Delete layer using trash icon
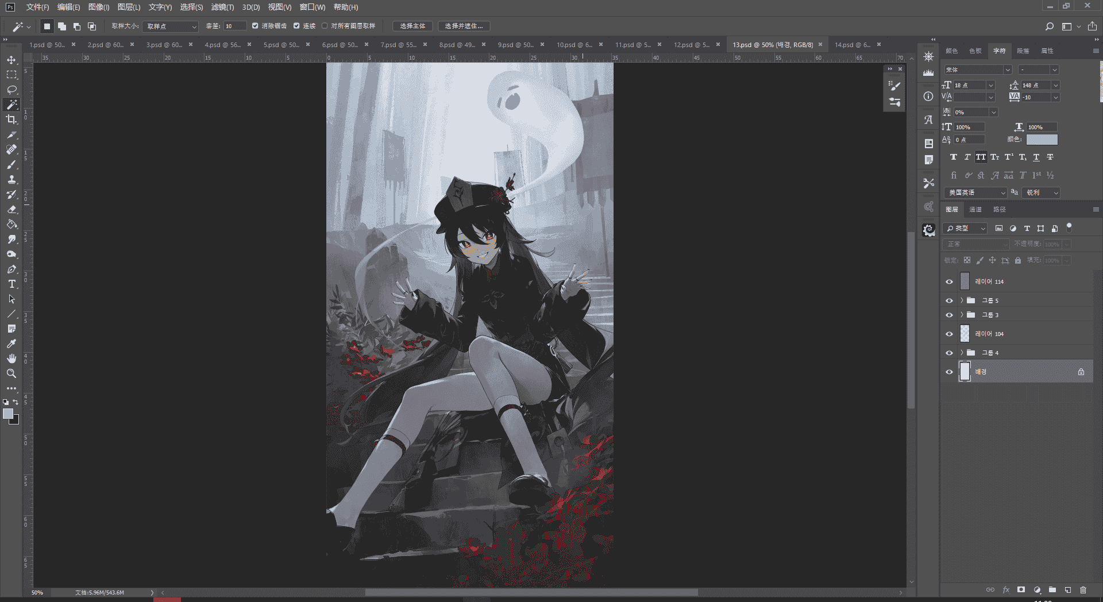 click(x=1083, y=590)
